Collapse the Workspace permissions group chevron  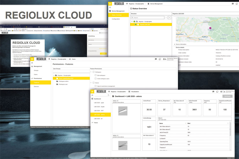[x=91, y=72]
